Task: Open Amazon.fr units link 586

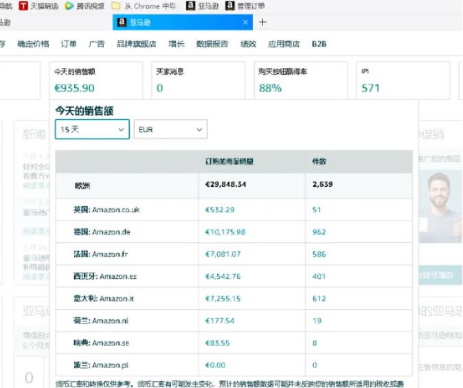Action: click(x=319, y=254)
